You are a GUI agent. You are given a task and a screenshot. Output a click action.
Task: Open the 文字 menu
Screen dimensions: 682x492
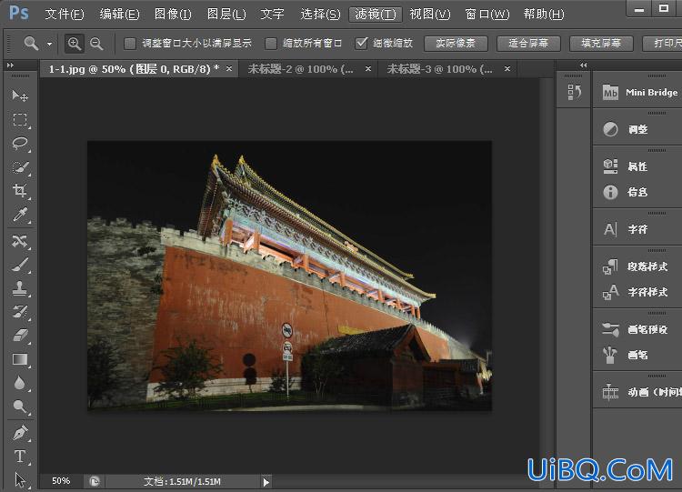click(x=272, y=15)
